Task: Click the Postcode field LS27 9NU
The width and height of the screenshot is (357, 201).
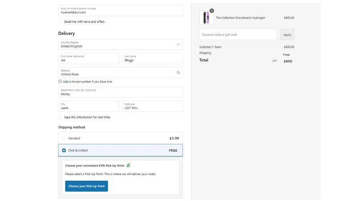Action: (x=152, y=106)
